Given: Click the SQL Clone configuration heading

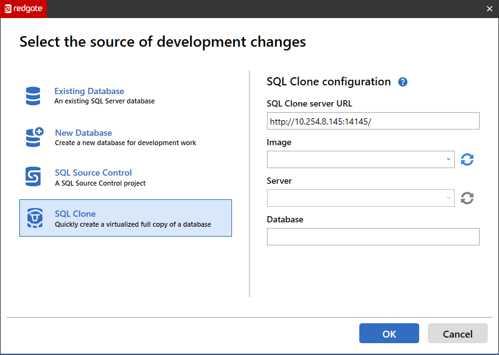Looking at the screenshot, I should pos(329,82).
